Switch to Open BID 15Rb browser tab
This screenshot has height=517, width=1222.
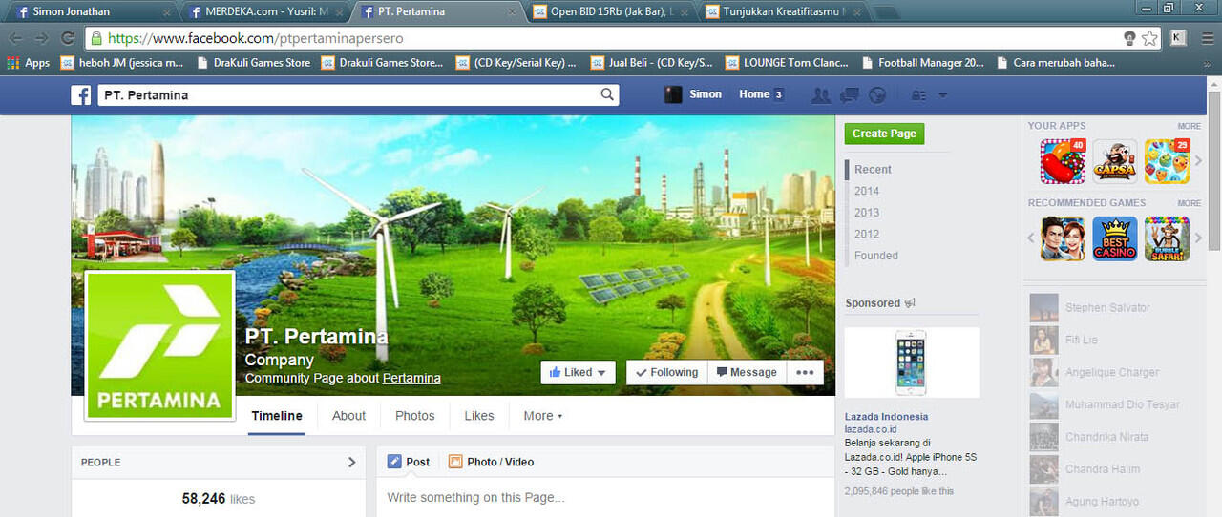611,12
